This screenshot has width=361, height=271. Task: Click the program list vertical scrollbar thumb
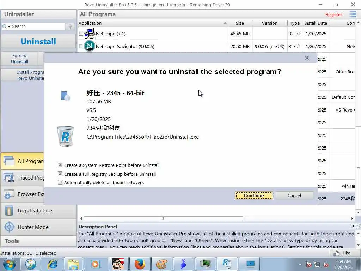point(358,168)
